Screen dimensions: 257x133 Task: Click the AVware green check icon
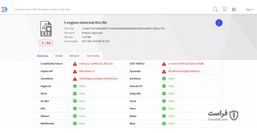pos(75,116)
